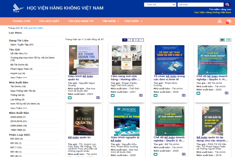Open TÀI LIỆU GIẤY menu item
235x157 pixels.
49,21
